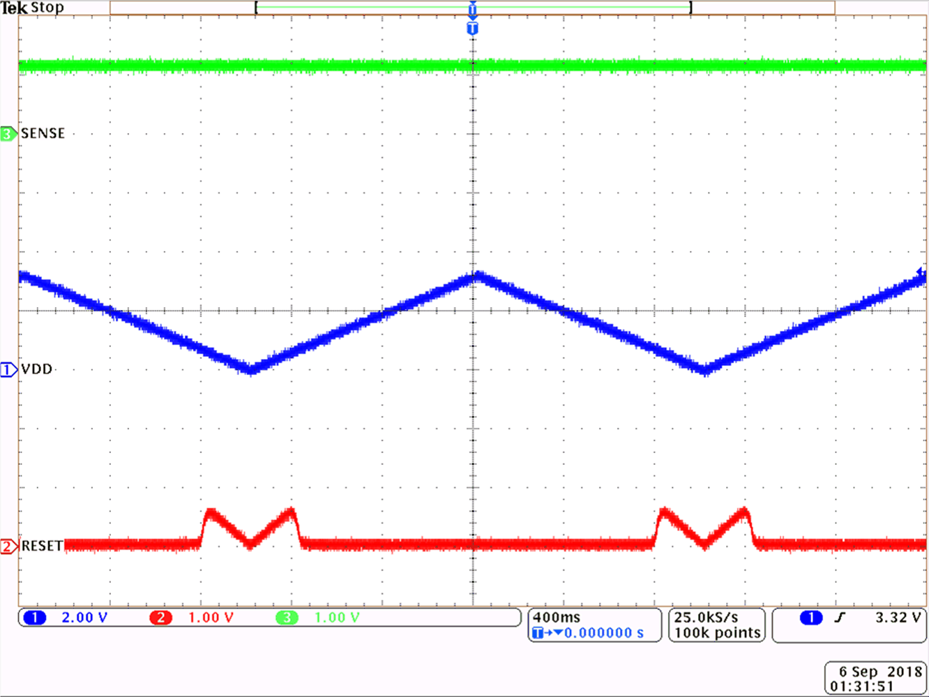
Task: Toggle the channel 3 badge next to 1.00 V
Action: tap(286, 617)
